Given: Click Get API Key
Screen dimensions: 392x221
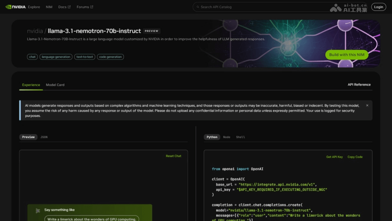Looking at the screenshot, I should tap(335, 157).
